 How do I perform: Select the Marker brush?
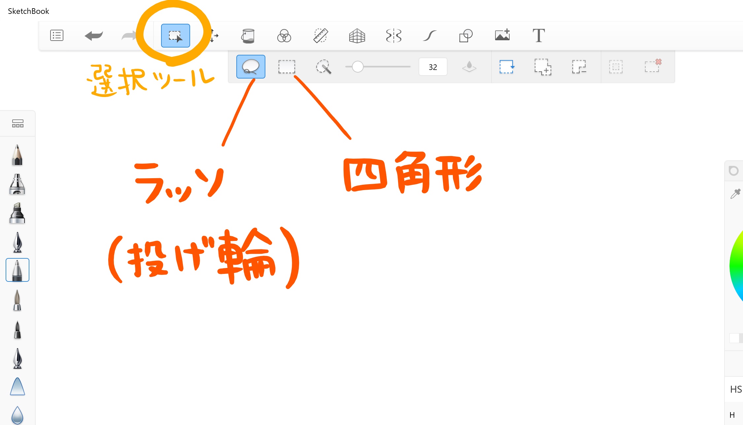pyautogui.click(x=17, y=213)
